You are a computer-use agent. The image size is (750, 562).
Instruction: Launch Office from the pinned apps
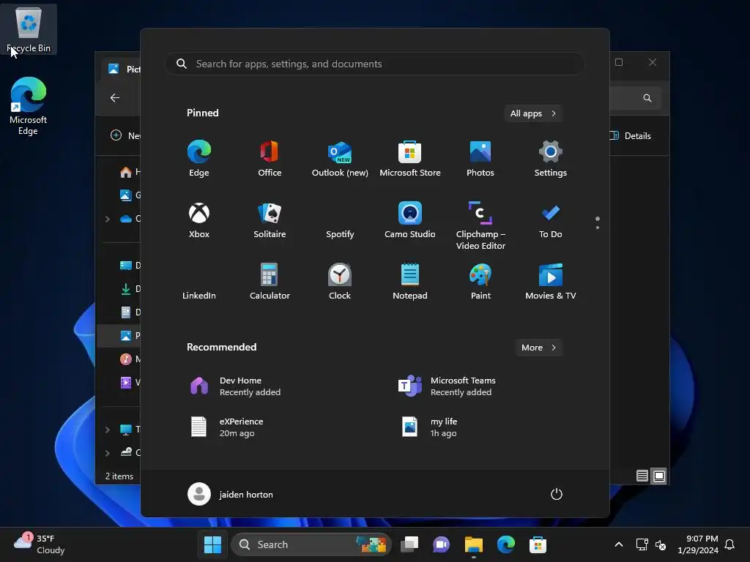coord(270,159)
